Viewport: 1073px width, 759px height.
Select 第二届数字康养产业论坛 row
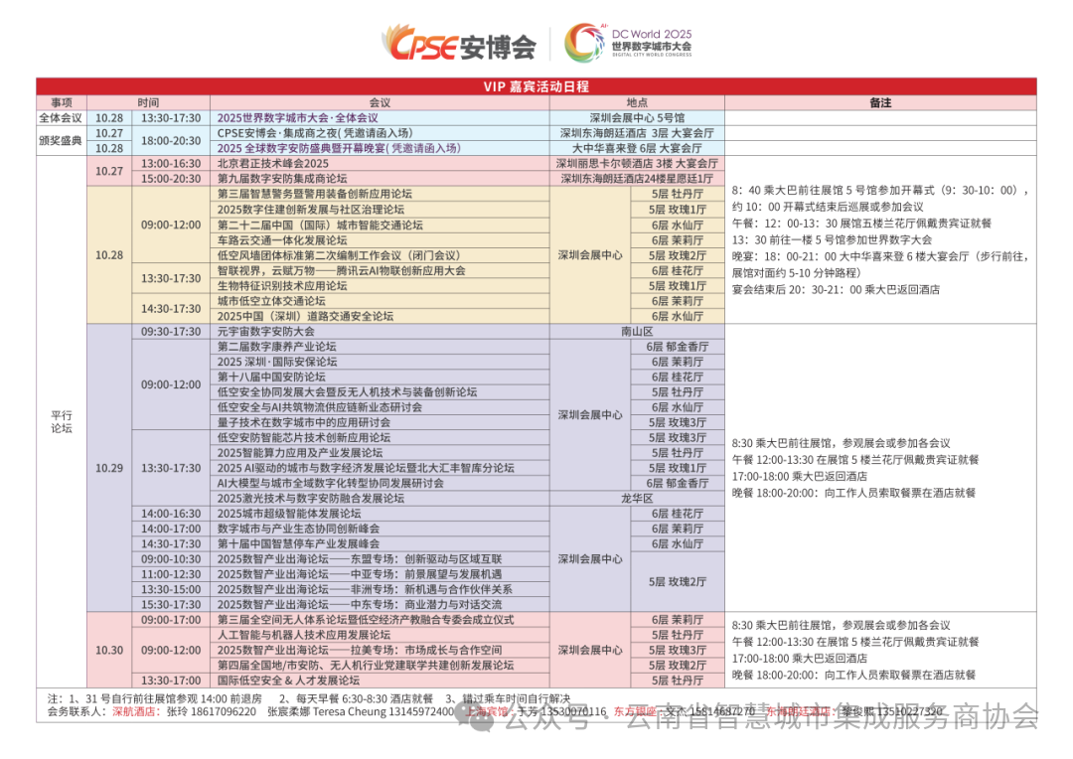coord(380,347)
